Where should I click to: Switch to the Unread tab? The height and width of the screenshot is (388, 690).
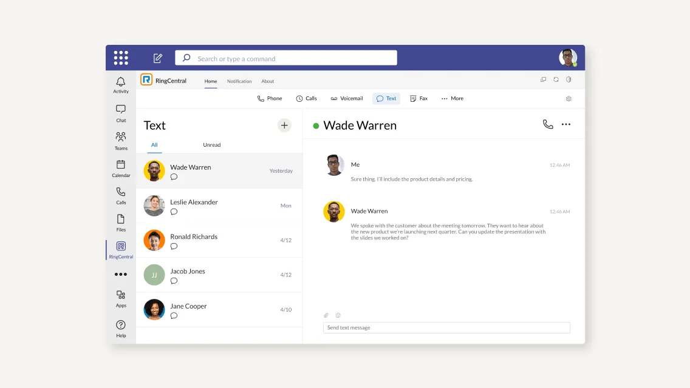211,145
